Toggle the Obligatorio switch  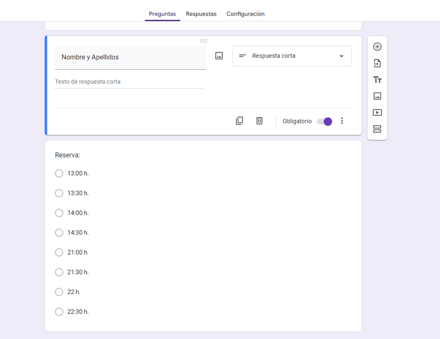pyautogui.click(x=325, y=122)
